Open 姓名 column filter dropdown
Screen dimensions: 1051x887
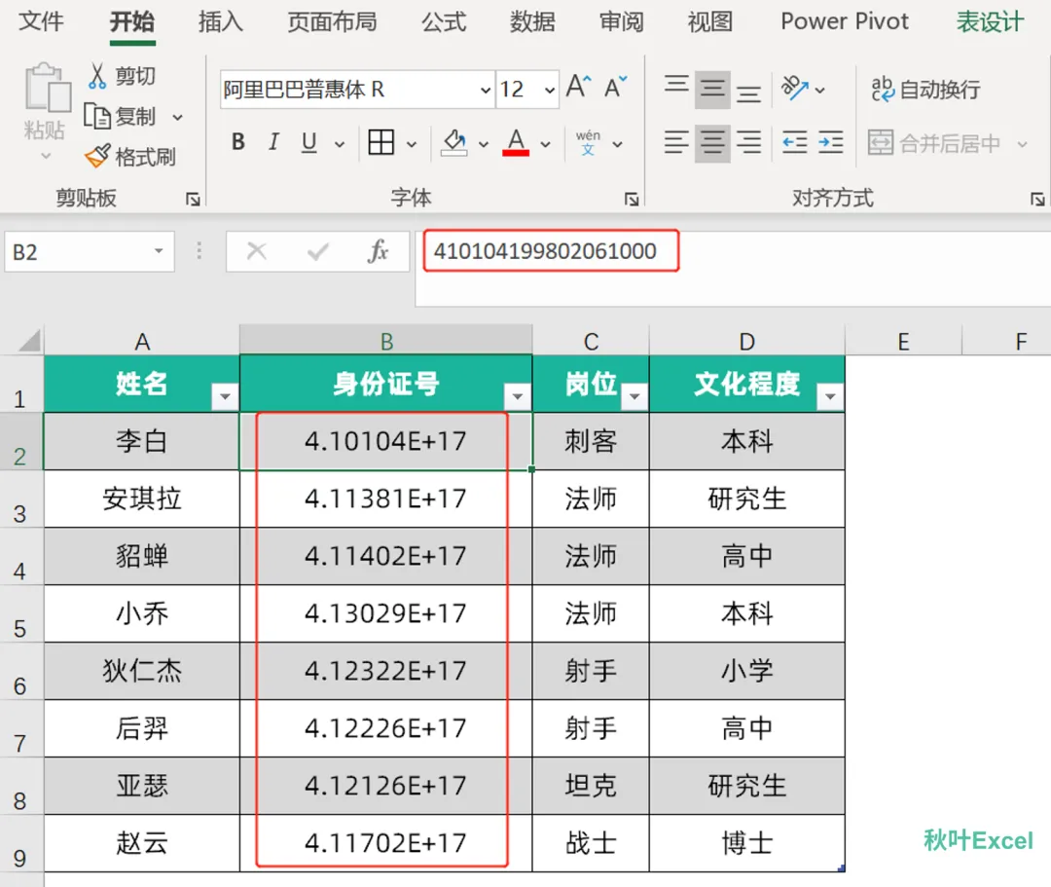tap(225, 396)
